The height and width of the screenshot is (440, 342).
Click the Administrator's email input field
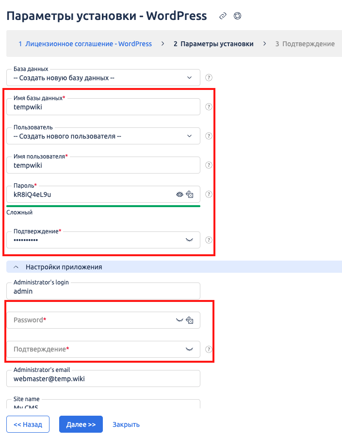(103, 379)
